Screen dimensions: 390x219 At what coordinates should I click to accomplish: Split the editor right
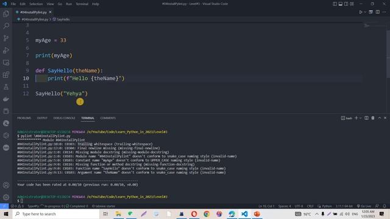pos(378,12)
